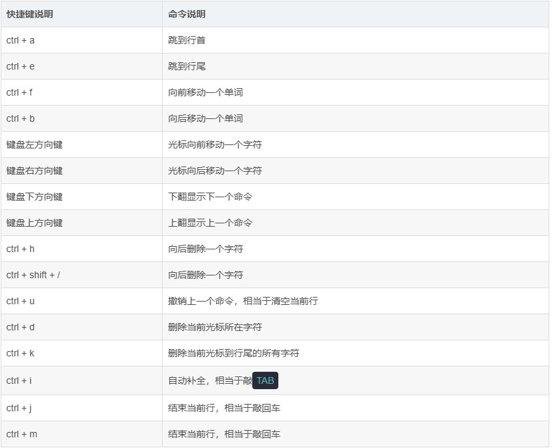Select the ctrl + f table row
The image size is (552, 448).
coord(80,92)
